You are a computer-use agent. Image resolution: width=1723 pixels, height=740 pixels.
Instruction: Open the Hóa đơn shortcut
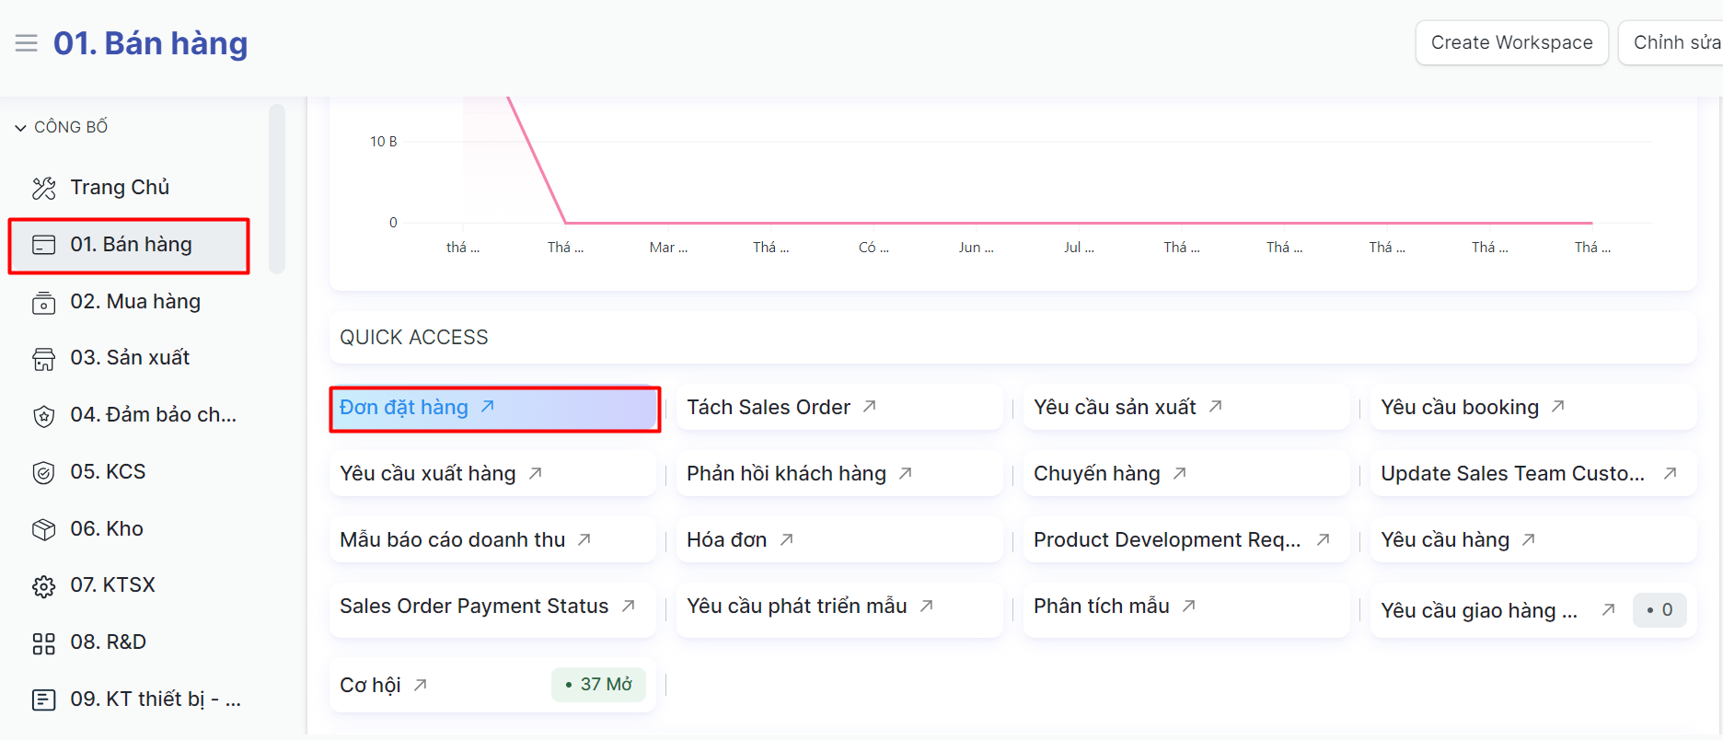pos(726,540)
